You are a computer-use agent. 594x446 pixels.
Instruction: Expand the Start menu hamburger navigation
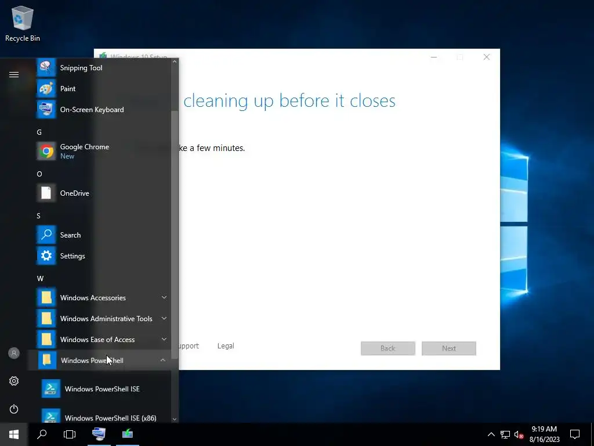pos(14,75)
